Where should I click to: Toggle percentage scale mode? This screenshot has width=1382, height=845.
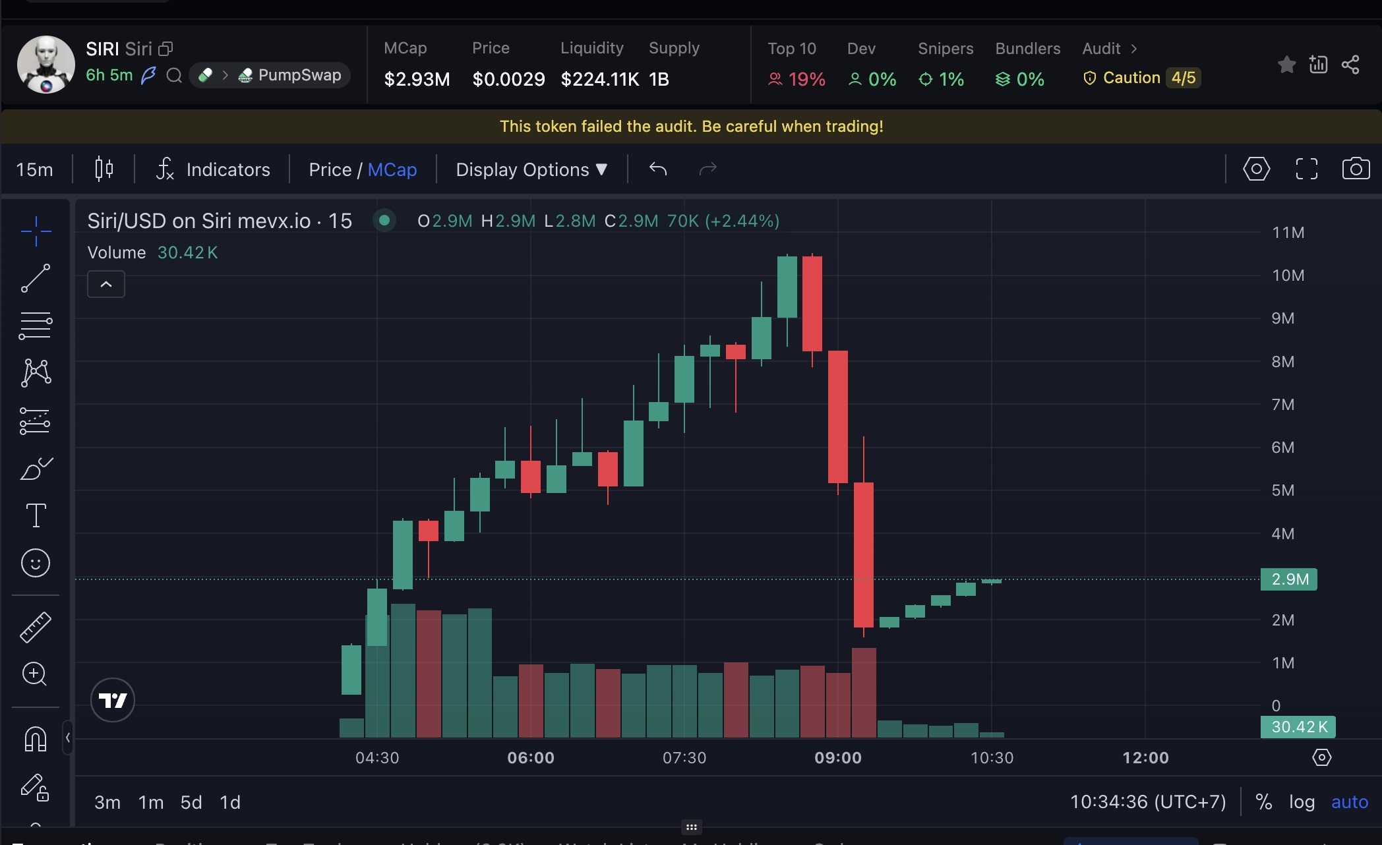[x=1263, y=801]
